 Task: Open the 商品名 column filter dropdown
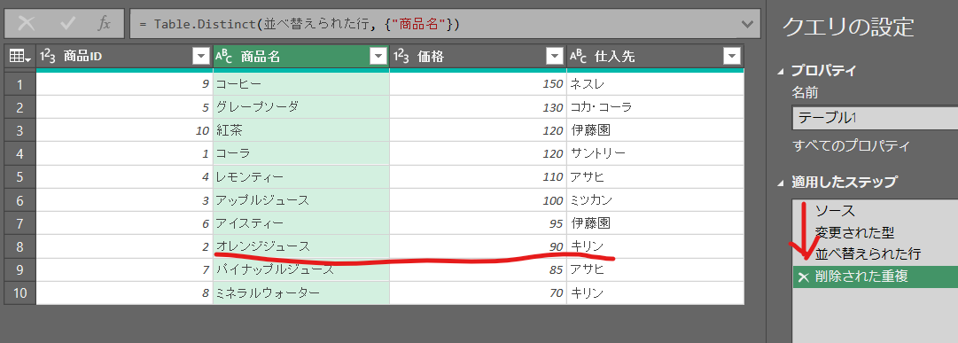coord(378,57)
